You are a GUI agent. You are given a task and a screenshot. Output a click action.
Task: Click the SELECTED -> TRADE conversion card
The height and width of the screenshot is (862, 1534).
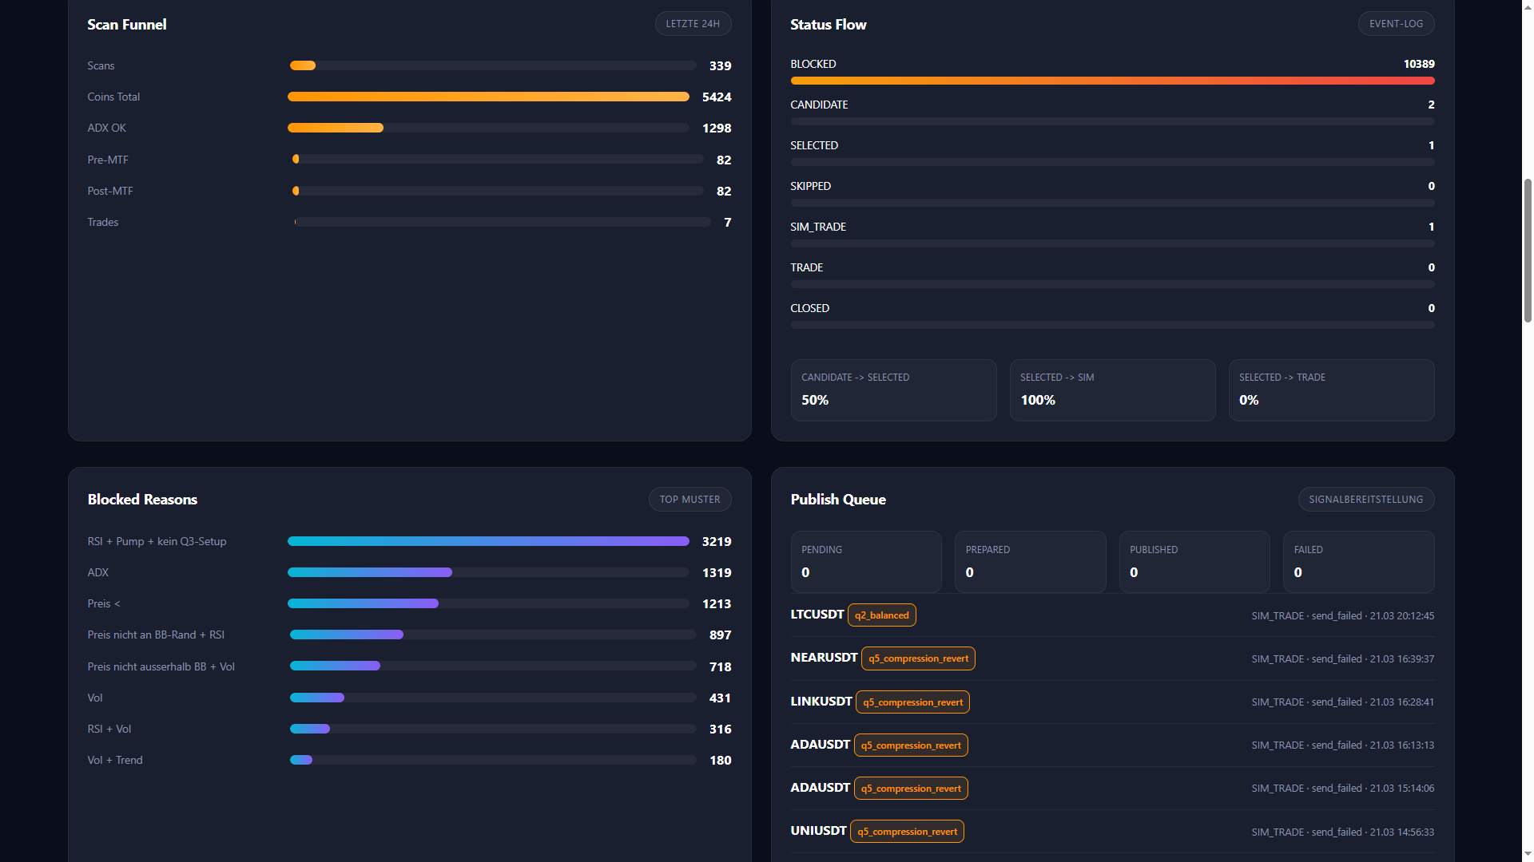1331,389
